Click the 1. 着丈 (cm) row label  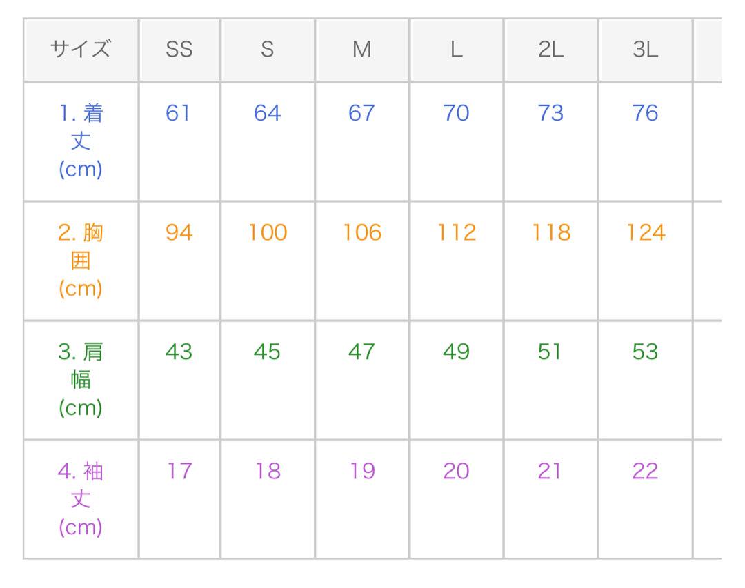pyautogui.click(x=81, y=141)
